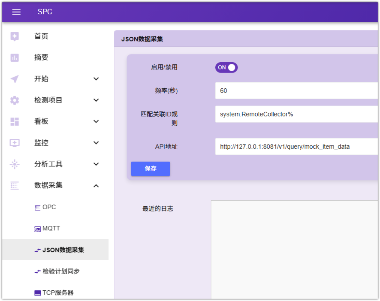Screen dimensions: 380x301
Task: Open the OPC menu item
Action: 49,207
